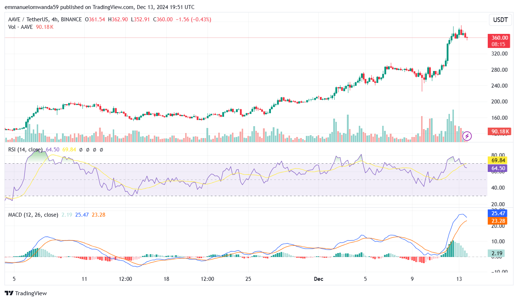This screenshot has width=518, height=301.
Task: Click the 25 date label on time axis
Action: coord(248,279)
